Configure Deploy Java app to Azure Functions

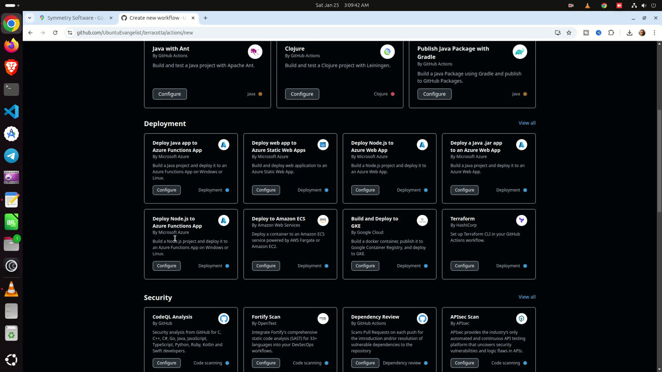[x=167, y=190]
